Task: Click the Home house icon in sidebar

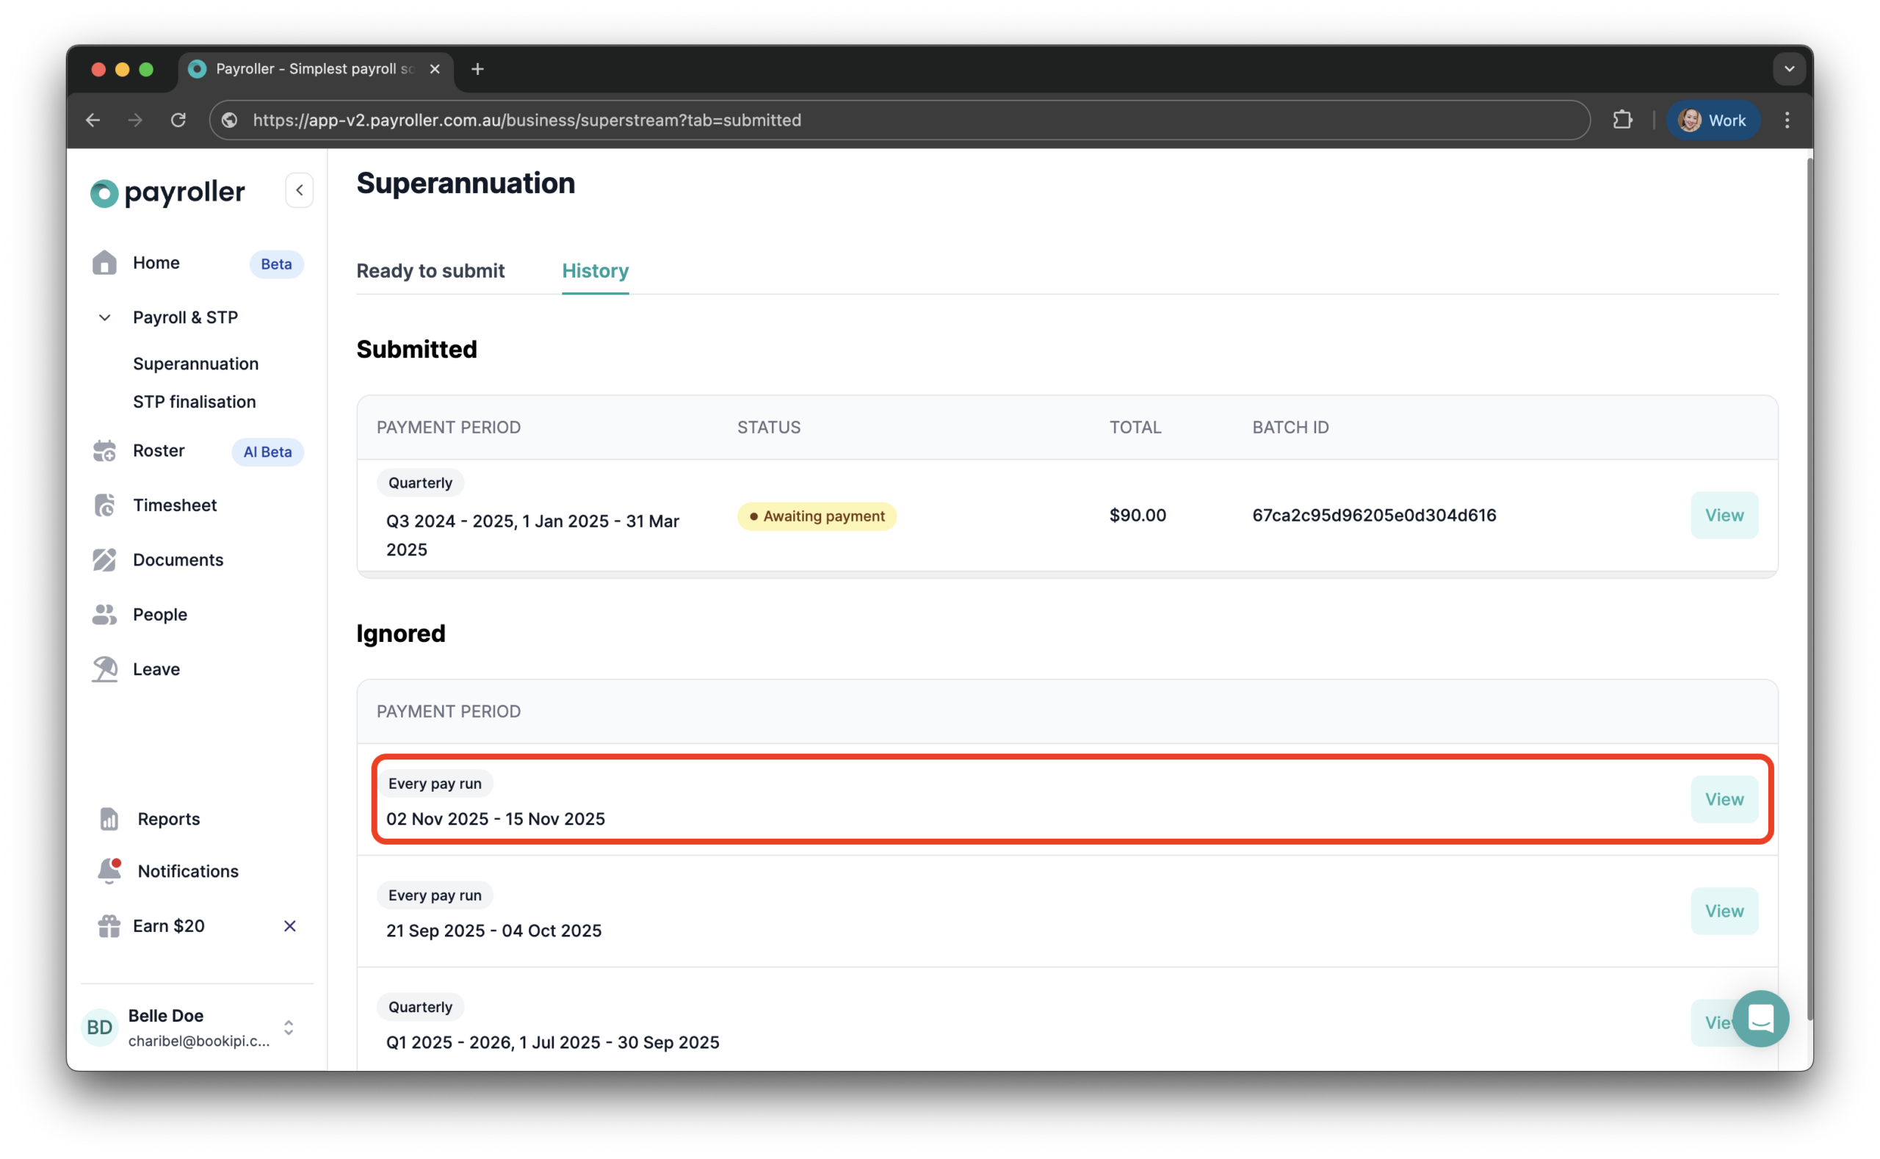Action: coord(104,263)
